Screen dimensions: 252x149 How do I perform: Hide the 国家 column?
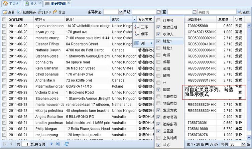point(158,90)
